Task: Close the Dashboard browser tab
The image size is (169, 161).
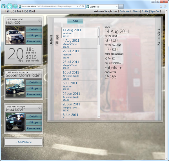Action: click(x=117, y=7)
